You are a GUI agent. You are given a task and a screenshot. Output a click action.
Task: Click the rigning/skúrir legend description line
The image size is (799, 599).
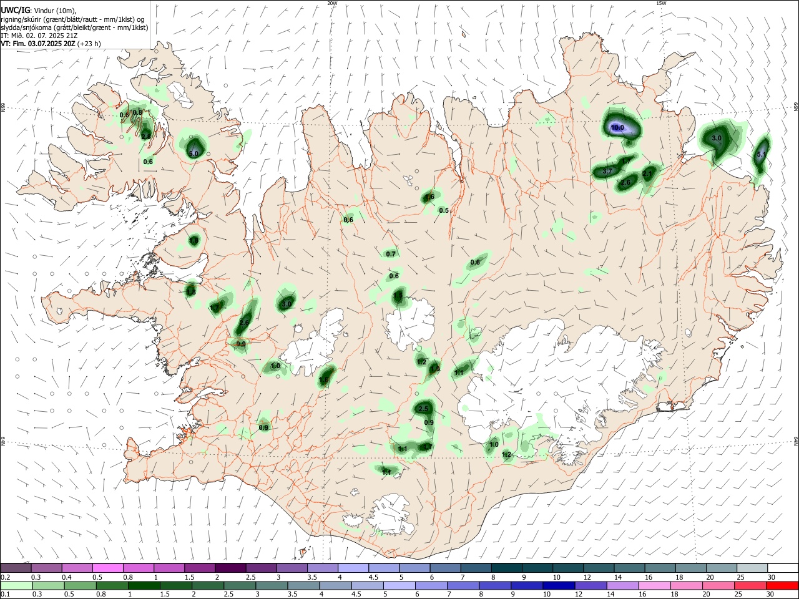pyautogui.click(x=72, y=19)
